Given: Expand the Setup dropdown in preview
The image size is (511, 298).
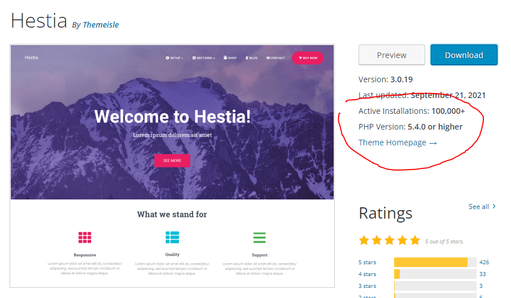Looking at the screenshot, I should click(x=174, y=58).
